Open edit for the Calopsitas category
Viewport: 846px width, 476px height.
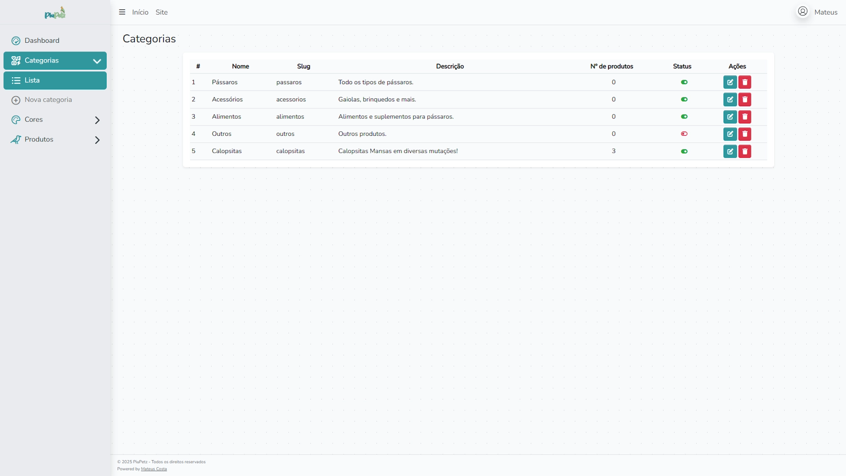pos(730,151)
